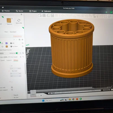Click the Add plate icon
This screenshot has height=113, width=113.
click(x=44, y=15)
